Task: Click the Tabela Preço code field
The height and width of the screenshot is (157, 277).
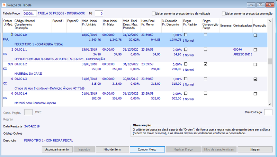Action: (30, 13)
